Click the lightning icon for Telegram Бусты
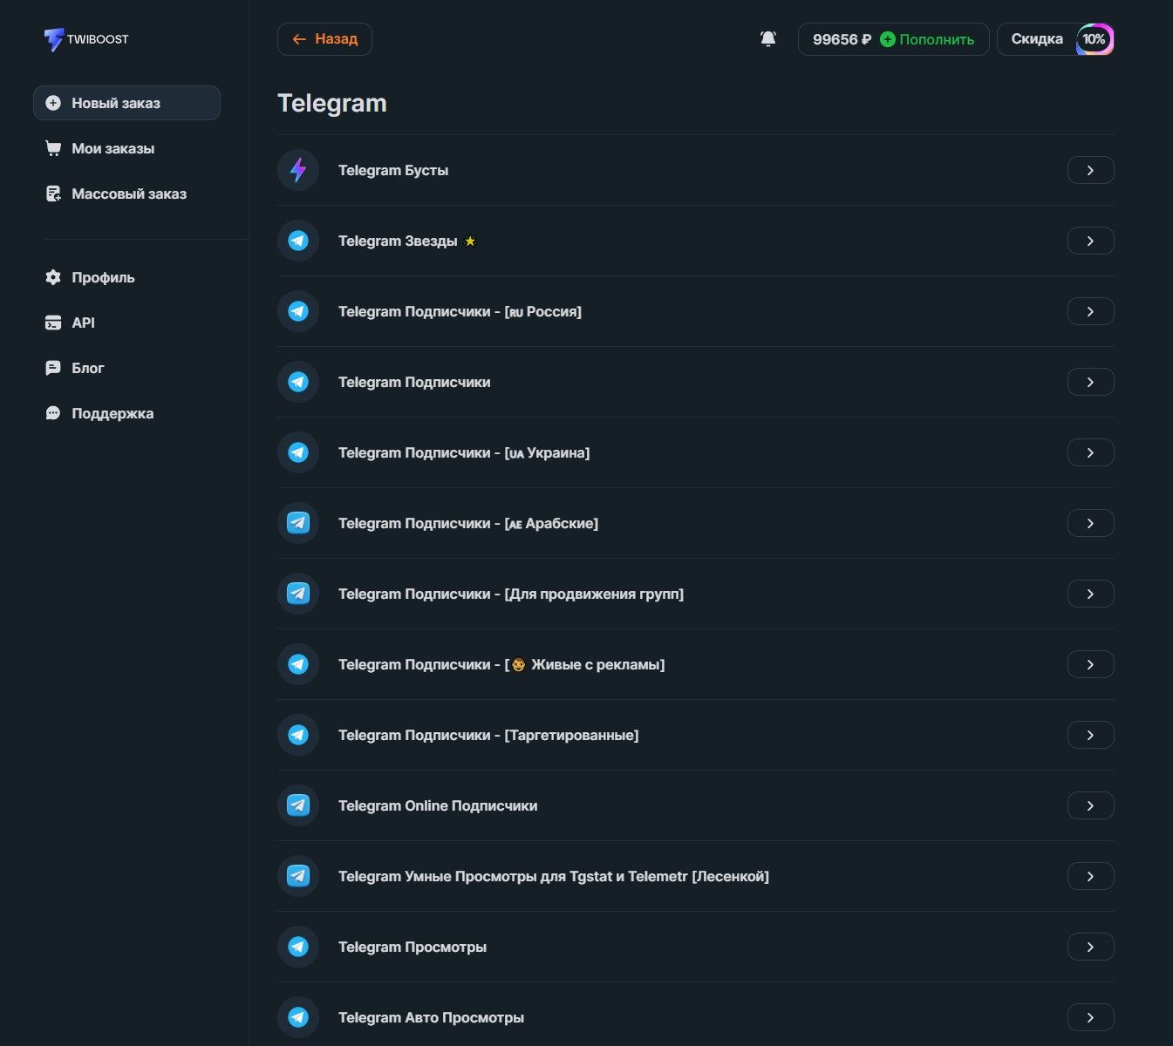The image size is (1173, 1046). coord(298,170)
